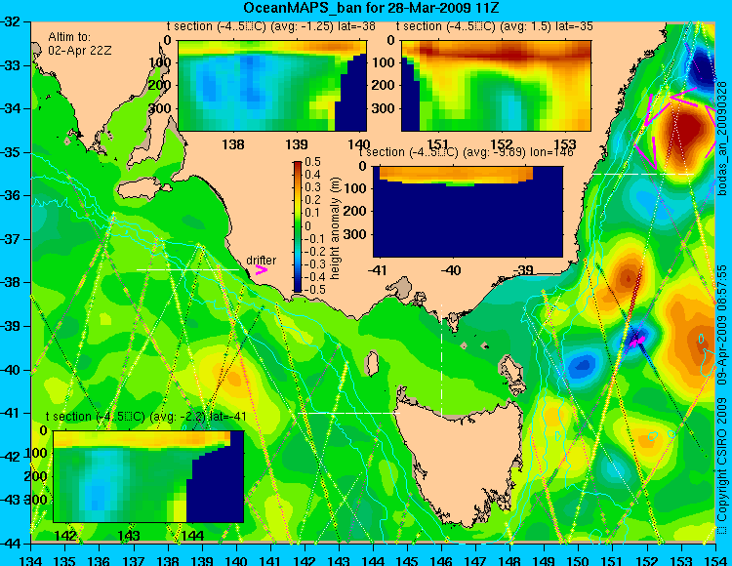Click the 140 longitude axis label
Viewport: 732px width, 566px height.
click(236, 560)
